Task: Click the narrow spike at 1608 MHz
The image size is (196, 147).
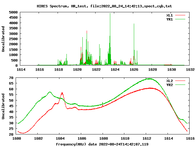Action: (103, 103)
